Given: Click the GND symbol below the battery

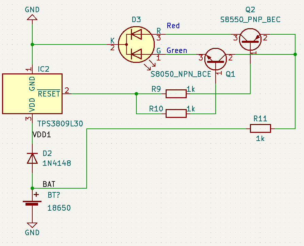Looking at the screenshot, I should pyautogui.click(x=32, y=225).
